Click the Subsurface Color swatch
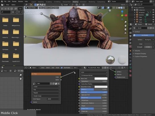This screenshot has height=116, width=155. click(101, 87)
